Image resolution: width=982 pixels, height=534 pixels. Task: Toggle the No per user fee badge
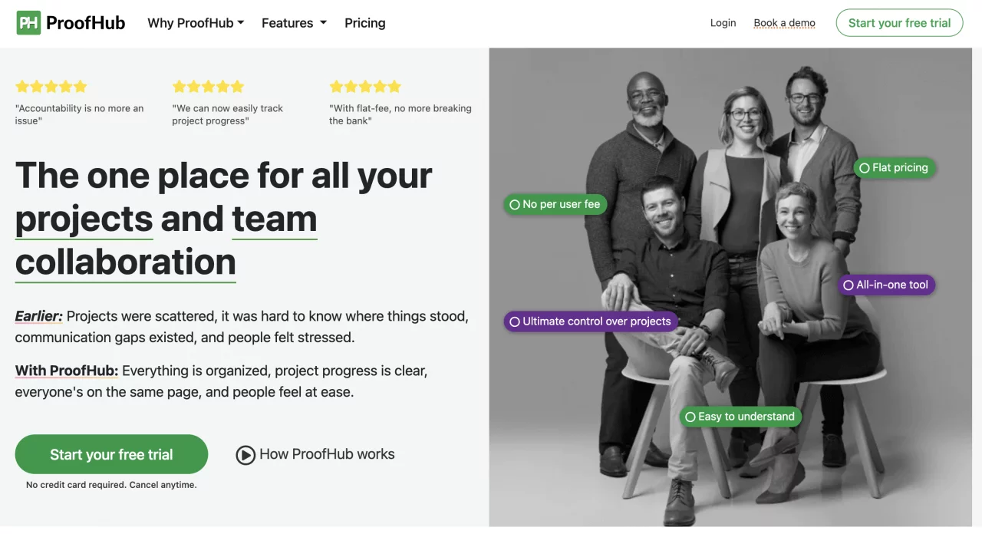point(555,204)
